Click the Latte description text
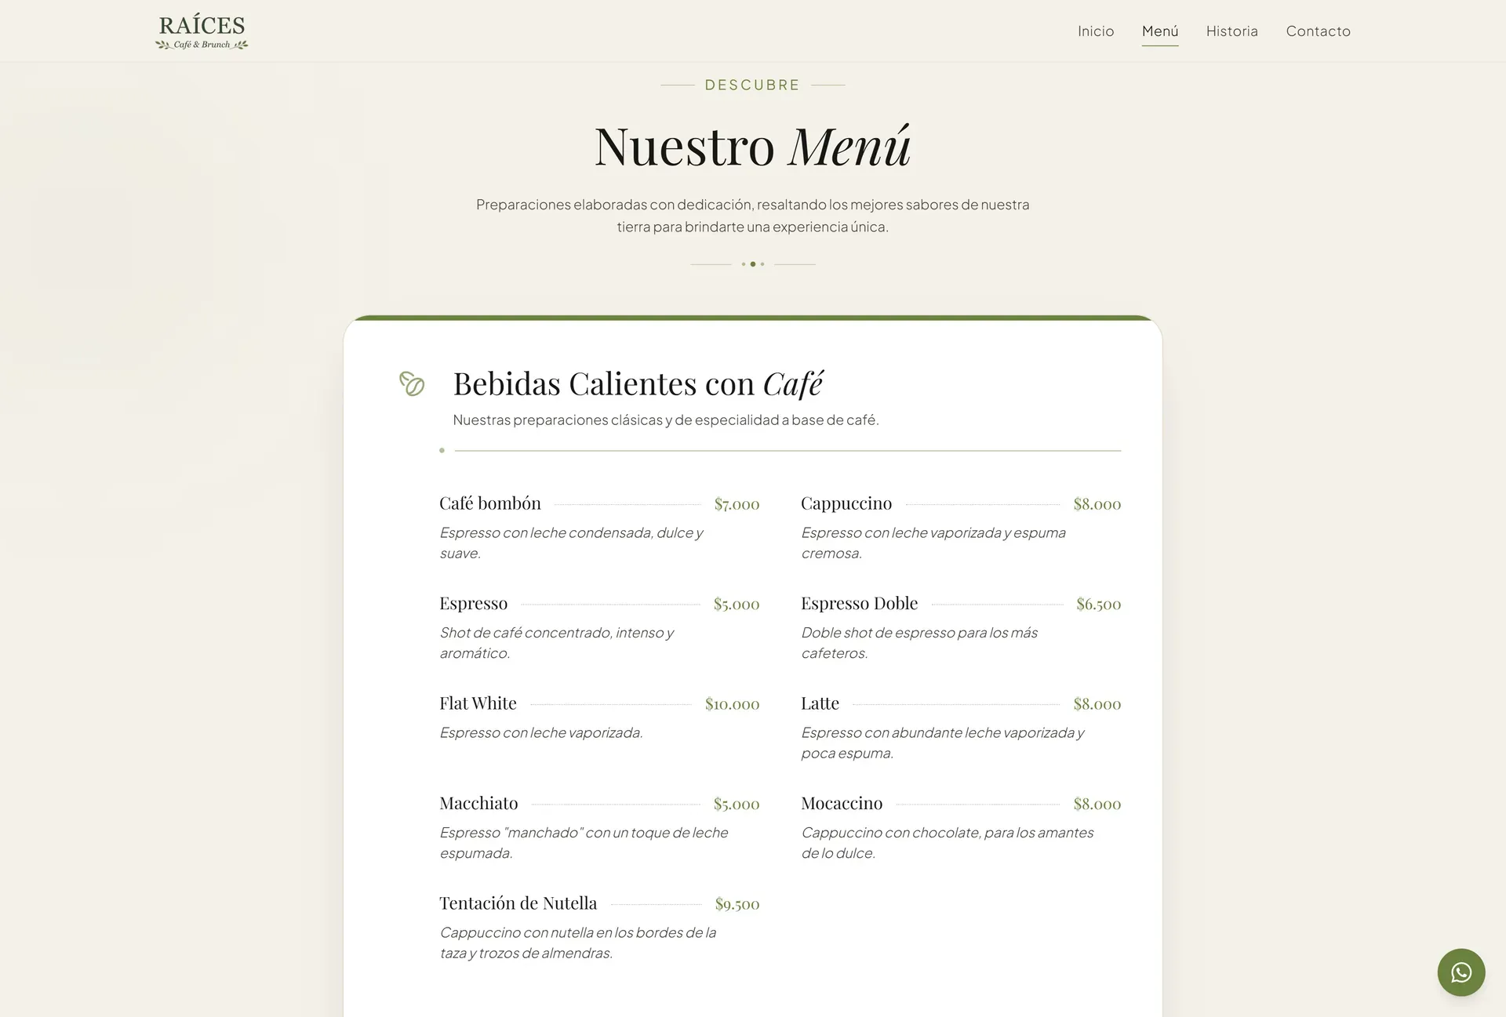 click(x=943, y=743)
